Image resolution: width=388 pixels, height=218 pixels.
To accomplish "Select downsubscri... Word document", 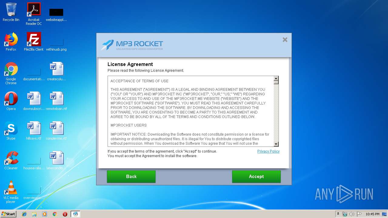I will 34,101.
